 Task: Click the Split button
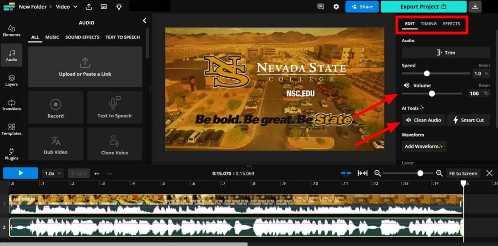(x=79, y=174)
